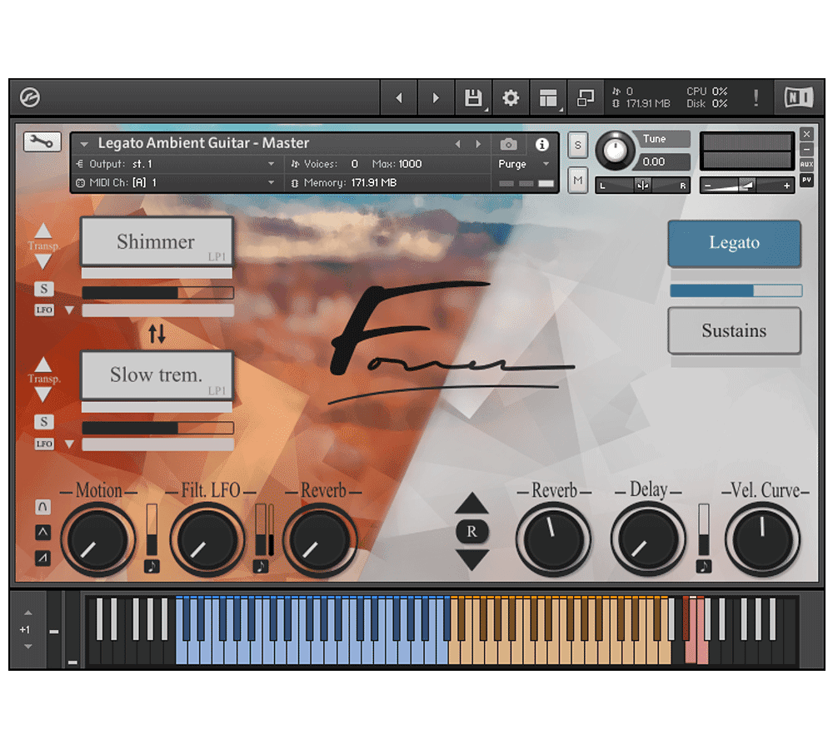Open the MIDI Ch channel dropdown
The width and height of the screenshot is (833, 749).
271,182
